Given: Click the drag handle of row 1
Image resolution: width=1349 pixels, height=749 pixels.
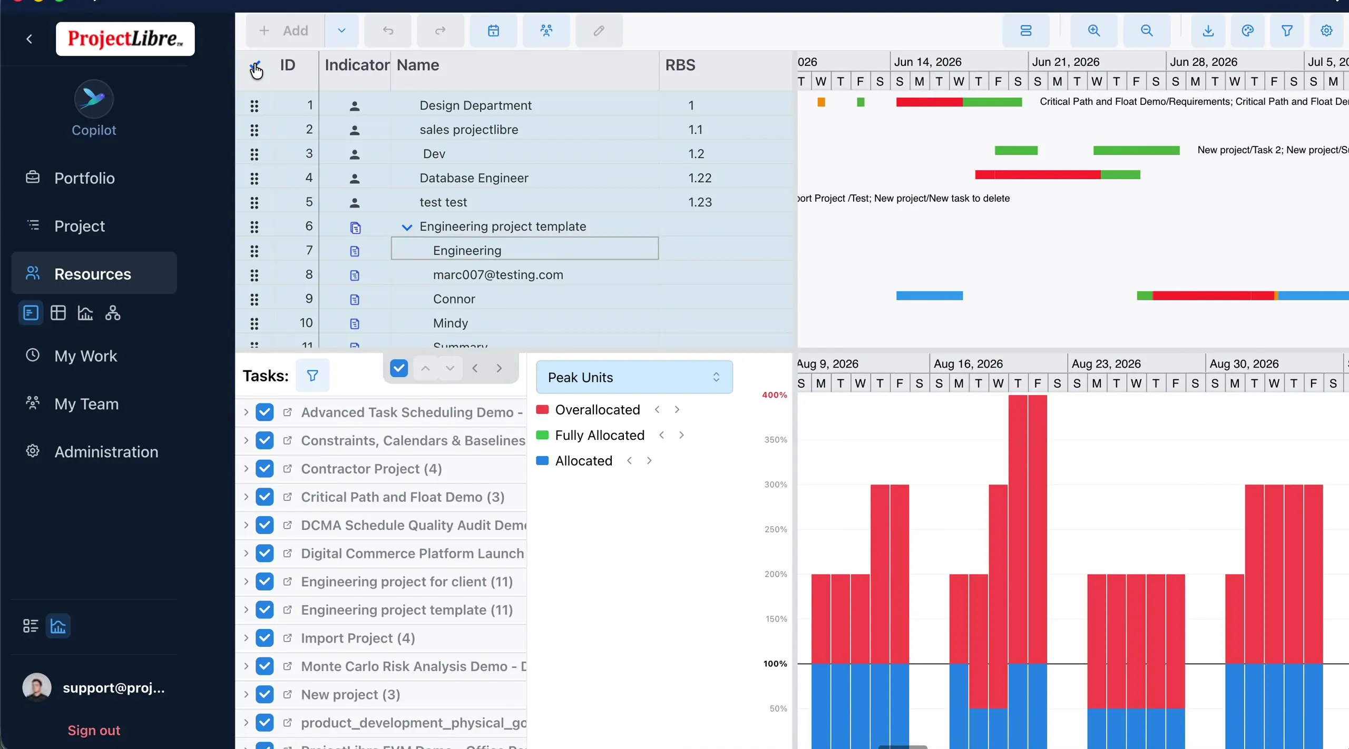Looking at the screenshot, I should point(255,106).
